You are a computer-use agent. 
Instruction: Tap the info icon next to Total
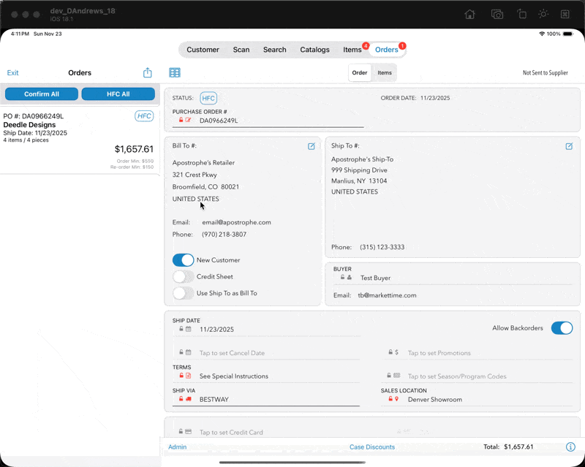click(x=570, y=447)
